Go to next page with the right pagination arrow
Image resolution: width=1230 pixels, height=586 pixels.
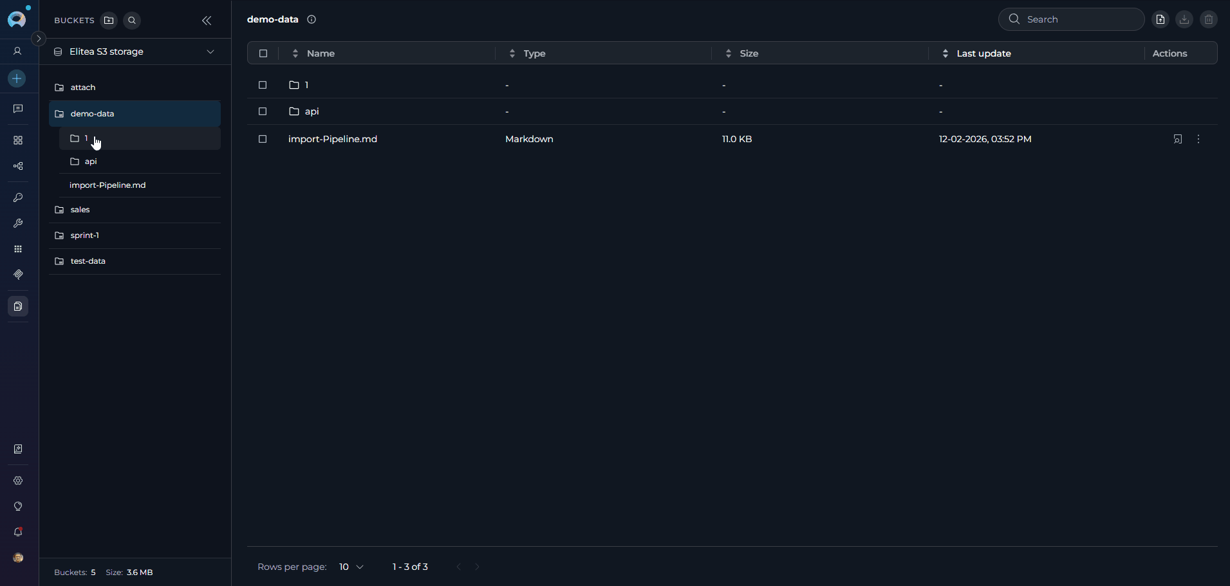[478, 567]
